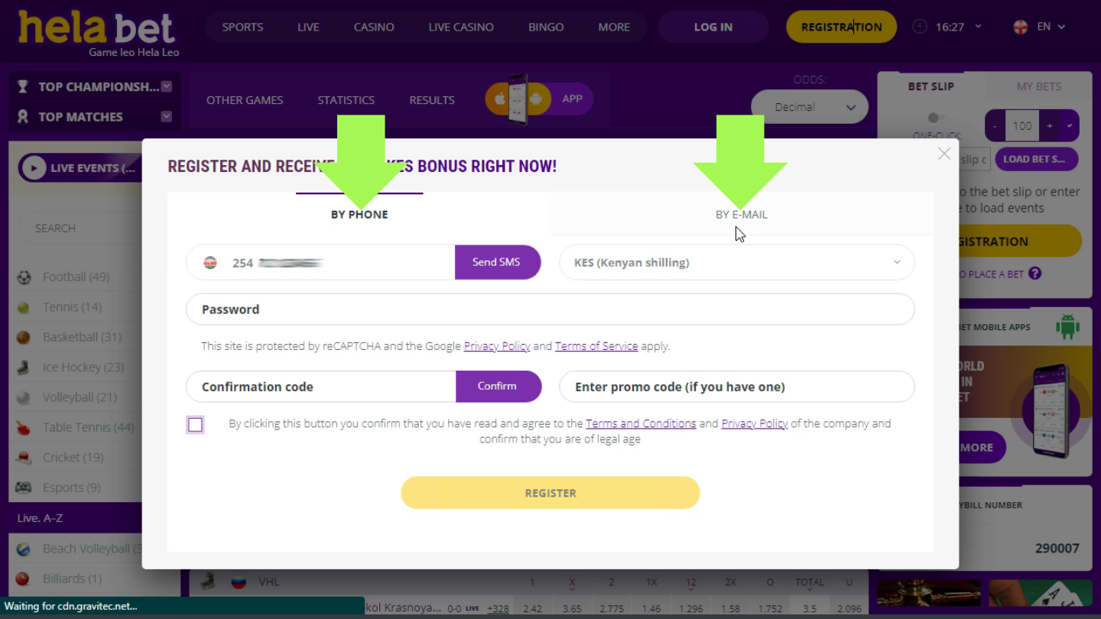Click the Live Events play icon
The image size is (1101, 619).
pos(34,168)
